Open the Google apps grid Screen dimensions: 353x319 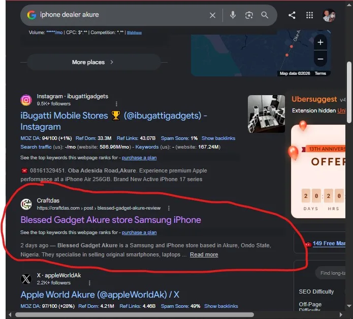coord(309,15)
